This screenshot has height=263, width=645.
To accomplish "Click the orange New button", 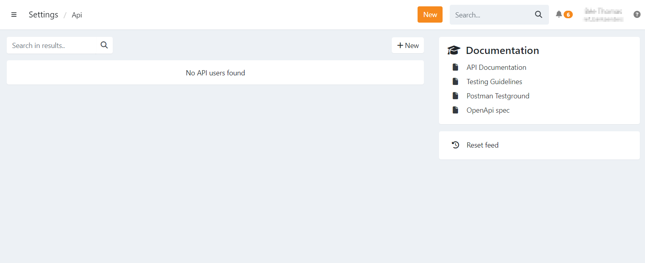I will click(430, 15).
